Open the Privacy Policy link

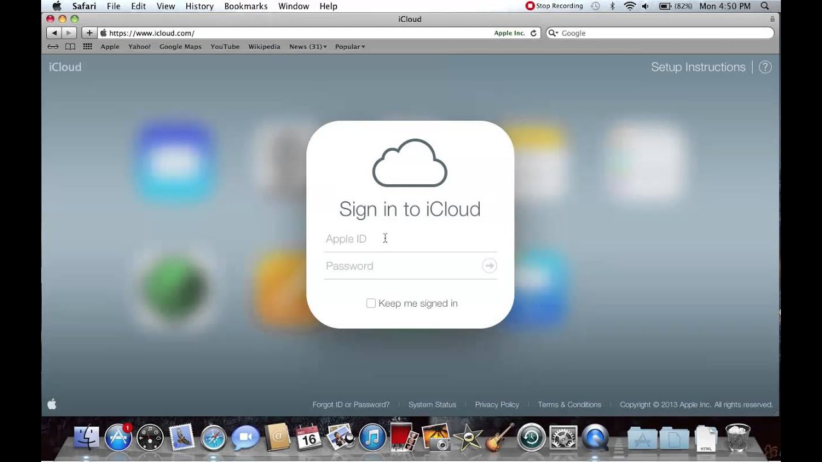497,405
